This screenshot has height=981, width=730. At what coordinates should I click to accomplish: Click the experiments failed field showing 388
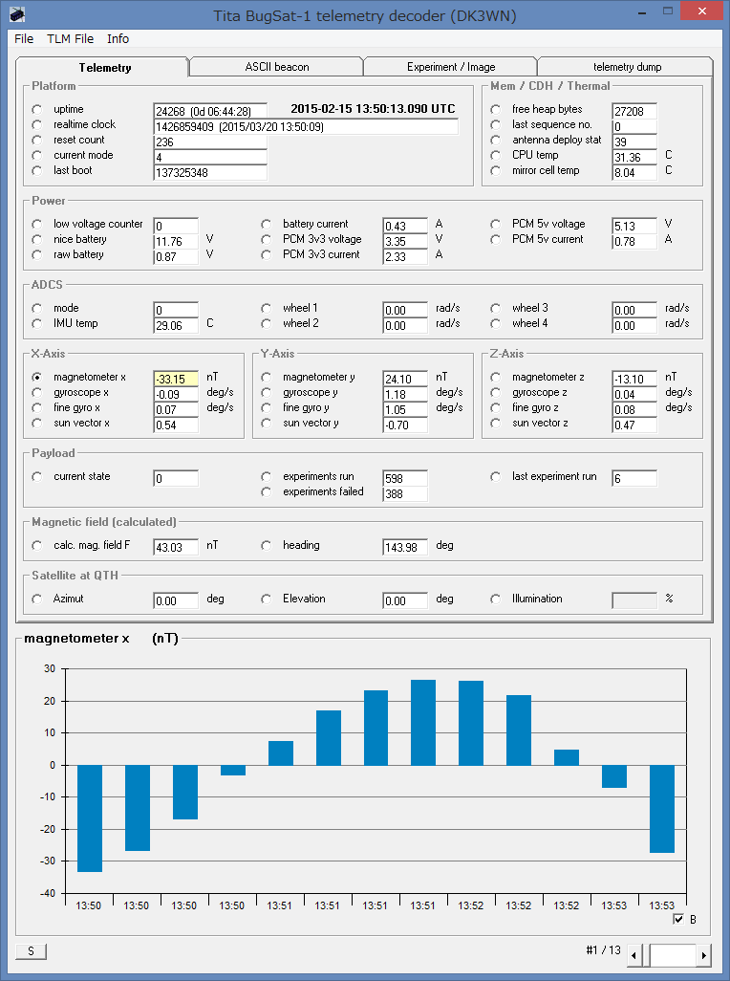tap(405, 493)
